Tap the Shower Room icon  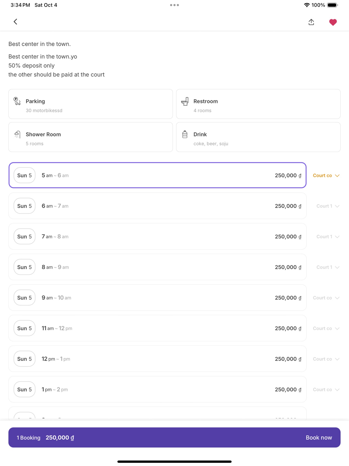(17, 134)
